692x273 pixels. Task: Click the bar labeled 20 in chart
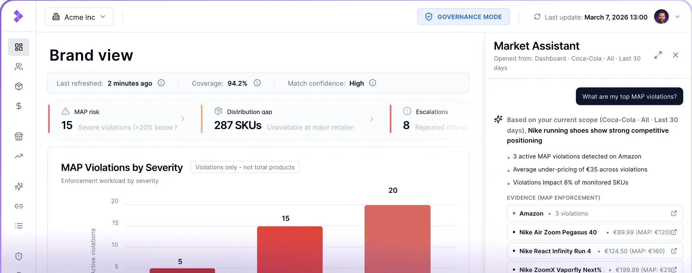397,239
